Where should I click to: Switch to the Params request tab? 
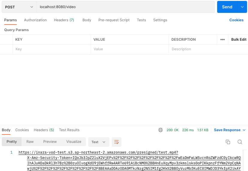(x=10, y=20)
